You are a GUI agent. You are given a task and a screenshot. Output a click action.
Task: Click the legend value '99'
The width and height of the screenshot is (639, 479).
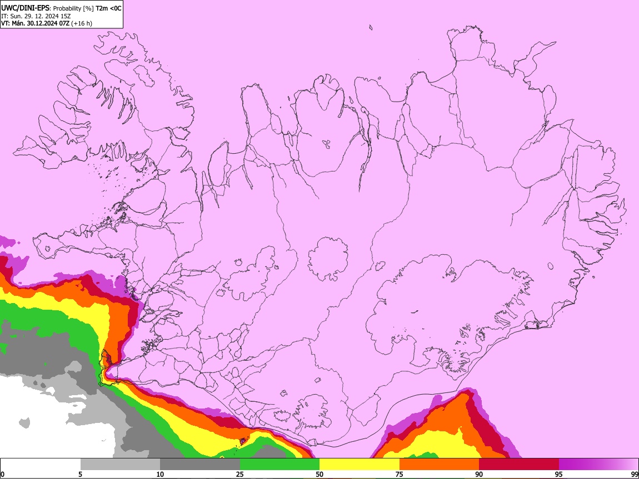point(634,475)
